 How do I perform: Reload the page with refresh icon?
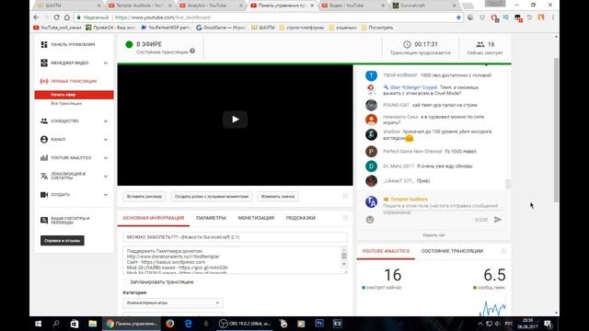(56, 17)
